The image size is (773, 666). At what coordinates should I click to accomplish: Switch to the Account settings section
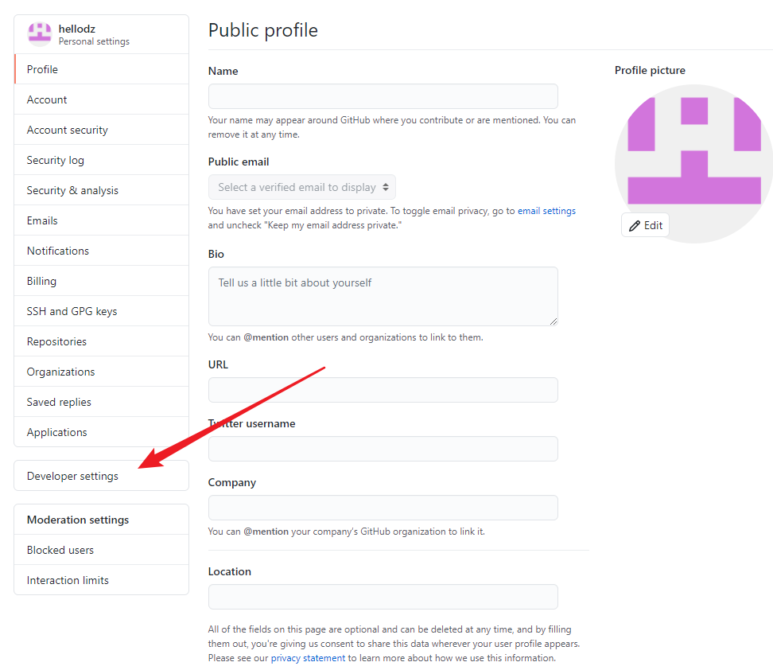[46, 99]
